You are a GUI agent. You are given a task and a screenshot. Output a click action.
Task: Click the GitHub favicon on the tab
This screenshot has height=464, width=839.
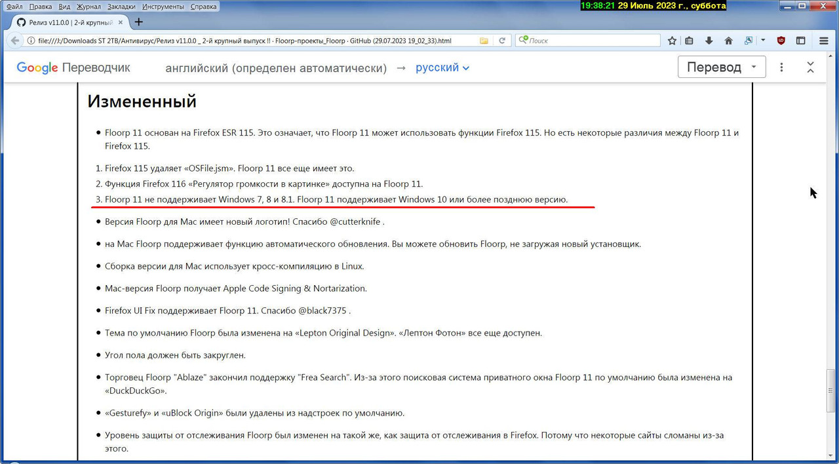click(x=21, y=22)
